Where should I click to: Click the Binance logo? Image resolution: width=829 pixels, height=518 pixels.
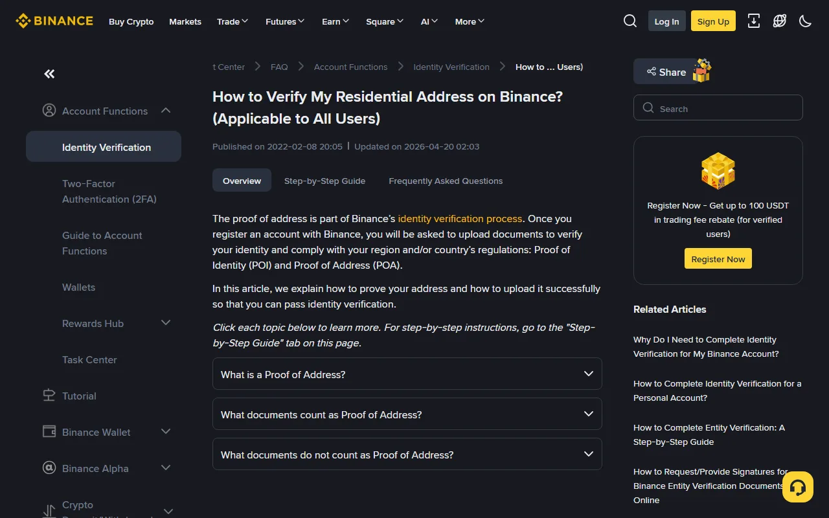click(x=54, y=21)
